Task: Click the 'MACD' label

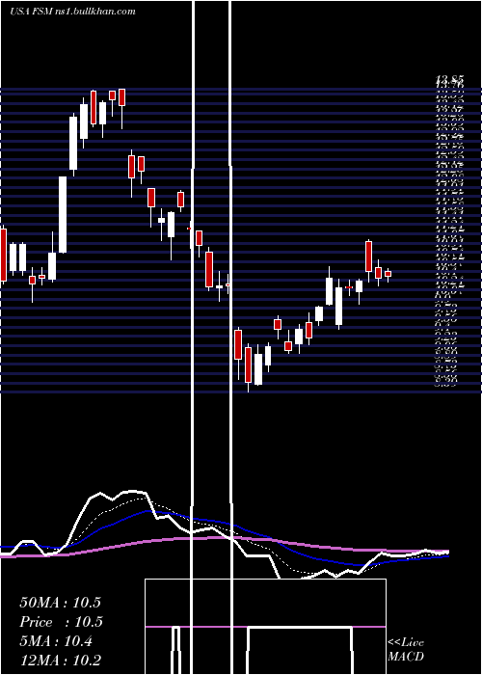Action: (x=406, y=657)
